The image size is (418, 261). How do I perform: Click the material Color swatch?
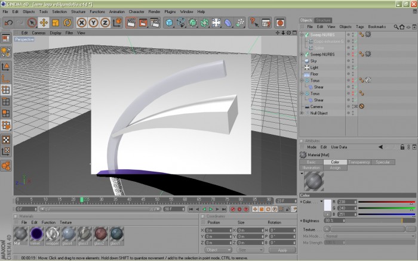pyautogui.click(x=328, y=205)
